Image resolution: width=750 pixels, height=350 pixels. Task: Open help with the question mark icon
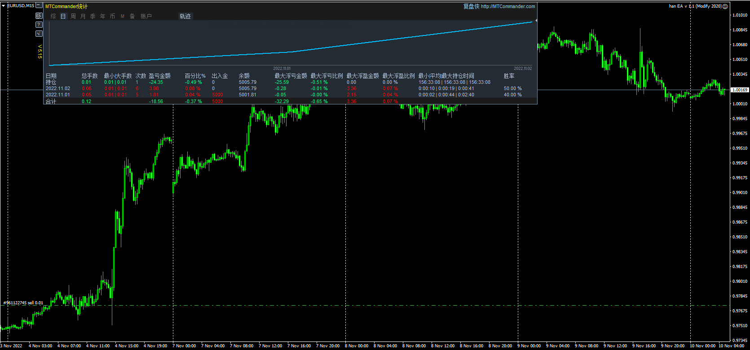click(x=39, y=25)
